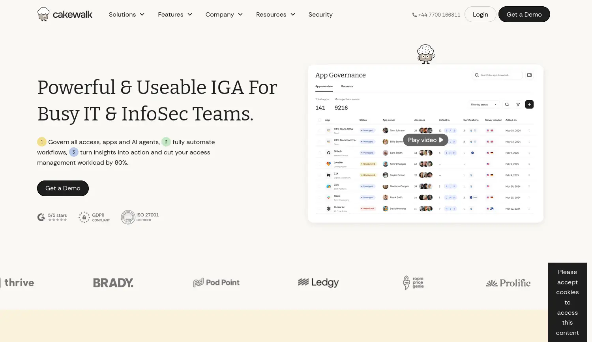Click the ISO 27001 certified seal
Image resolution: width=592 pixels, height=342 pixels.
coord(128,217)
